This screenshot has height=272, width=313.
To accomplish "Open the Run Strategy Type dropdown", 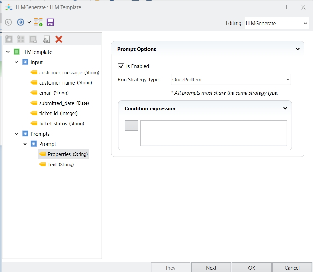I will coord(230,80).
